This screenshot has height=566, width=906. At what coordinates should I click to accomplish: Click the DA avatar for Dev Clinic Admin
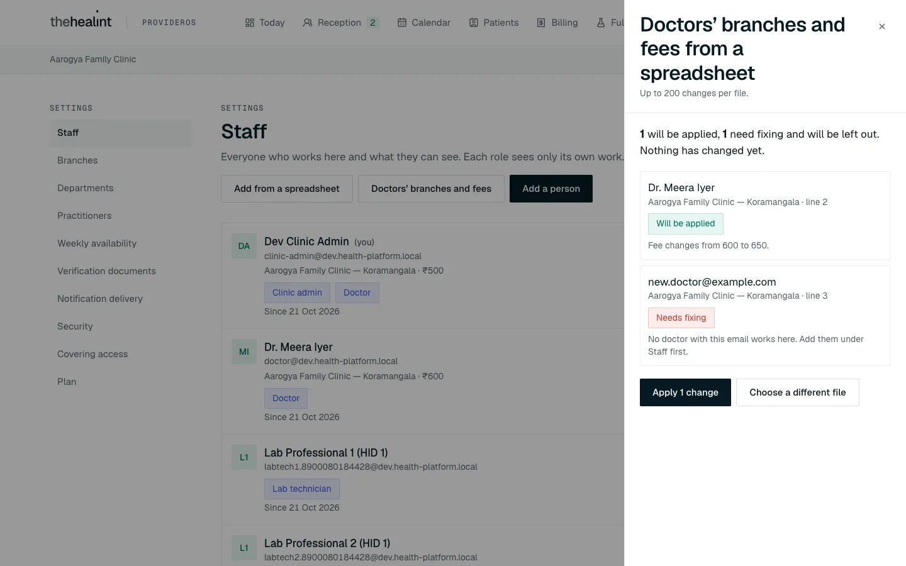pos(244,246)
